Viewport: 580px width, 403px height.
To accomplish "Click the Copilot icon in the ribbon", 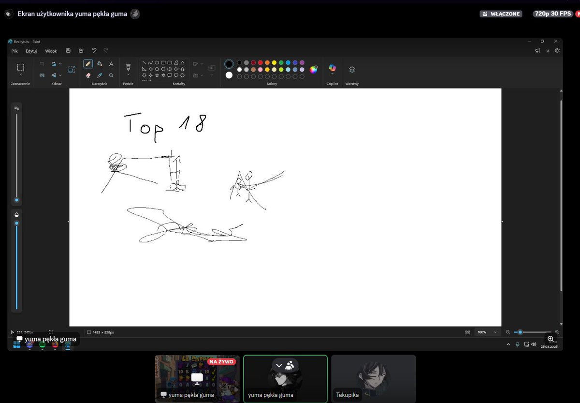I will pyautogui.click(x=332, y=68).
